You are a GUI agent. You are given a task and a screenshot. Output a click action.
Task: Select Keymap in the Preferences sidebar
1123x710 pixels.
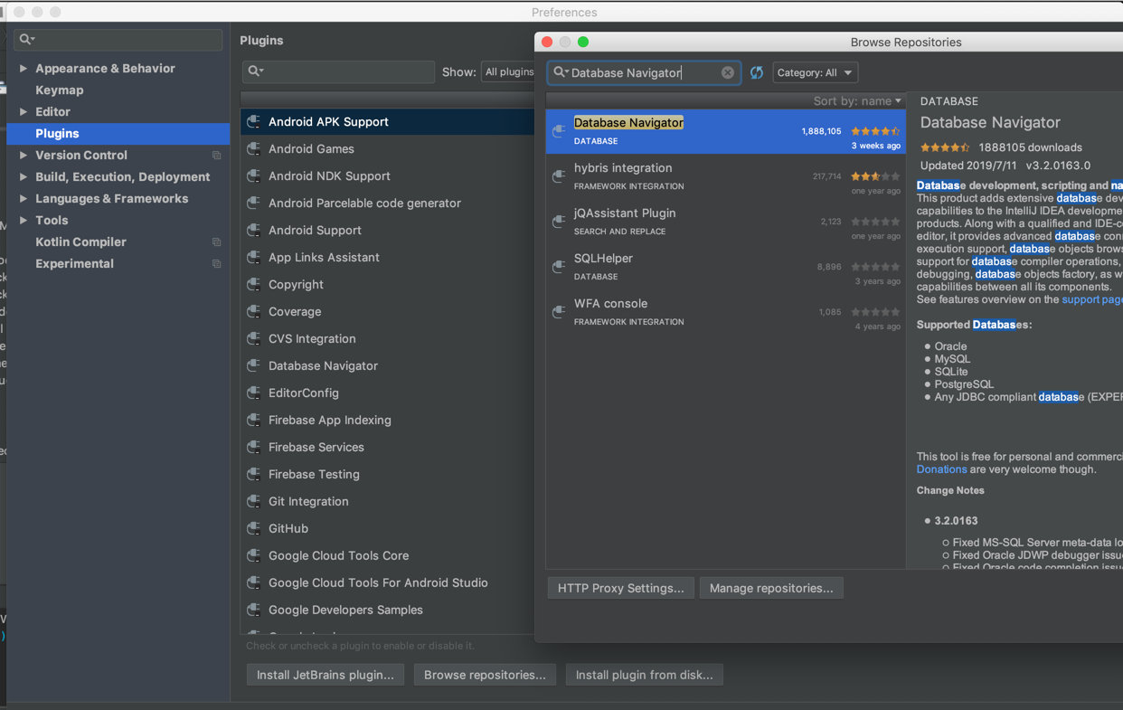tap(60, 90)
